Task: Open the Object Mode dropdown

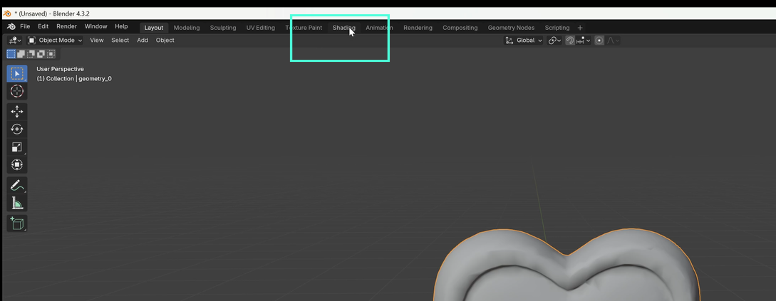Action: click(x=55, y=40)
